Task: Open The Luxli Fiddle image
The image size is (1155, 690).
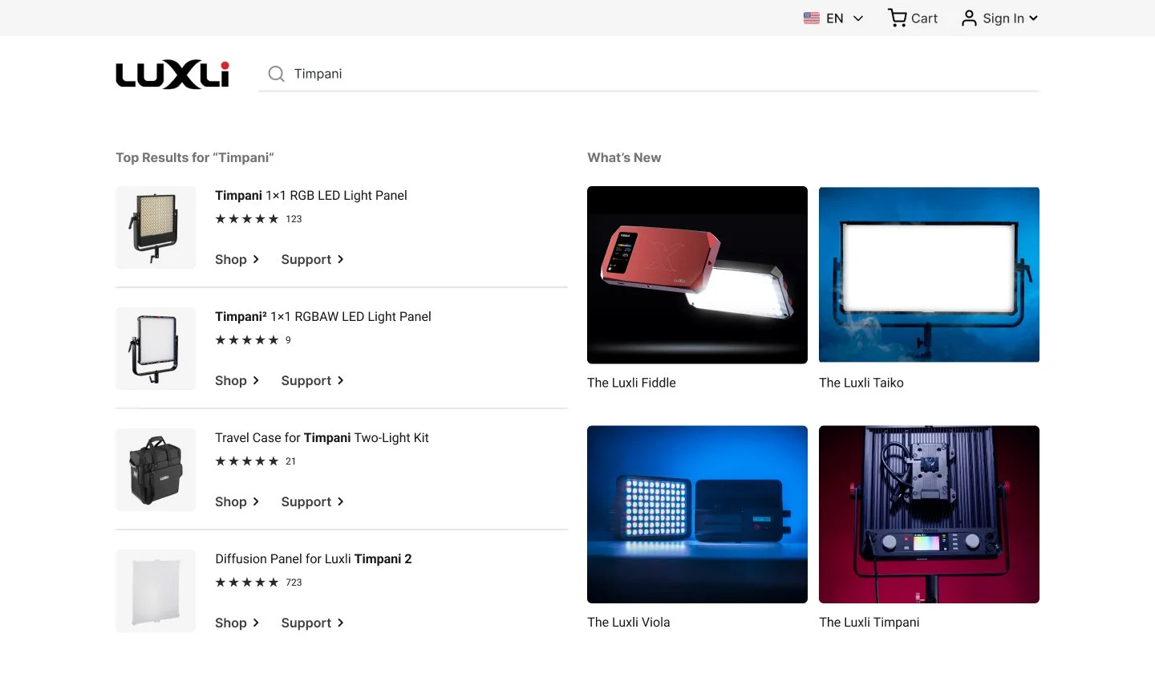Action: coord(697,275)
